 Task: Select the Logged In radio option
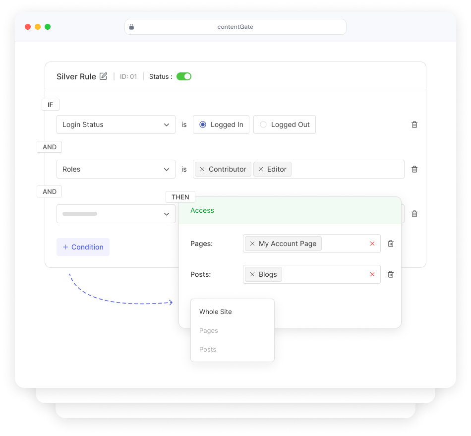[203, 125]
